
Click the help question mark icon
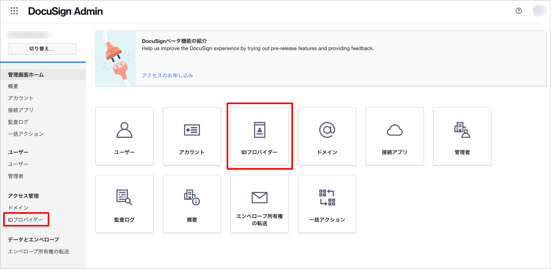(x=518, y=11)
